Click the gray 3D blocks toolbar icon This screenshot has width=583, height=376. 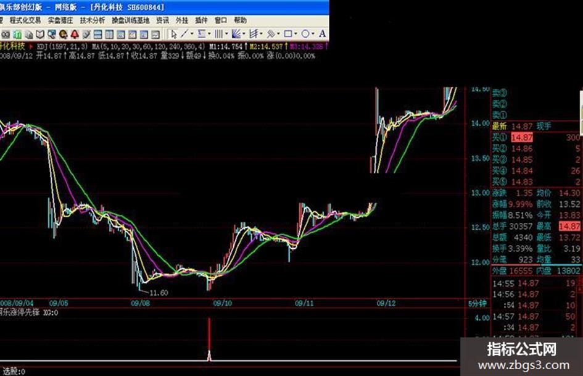pyautogui.click(x=28, y=35)
